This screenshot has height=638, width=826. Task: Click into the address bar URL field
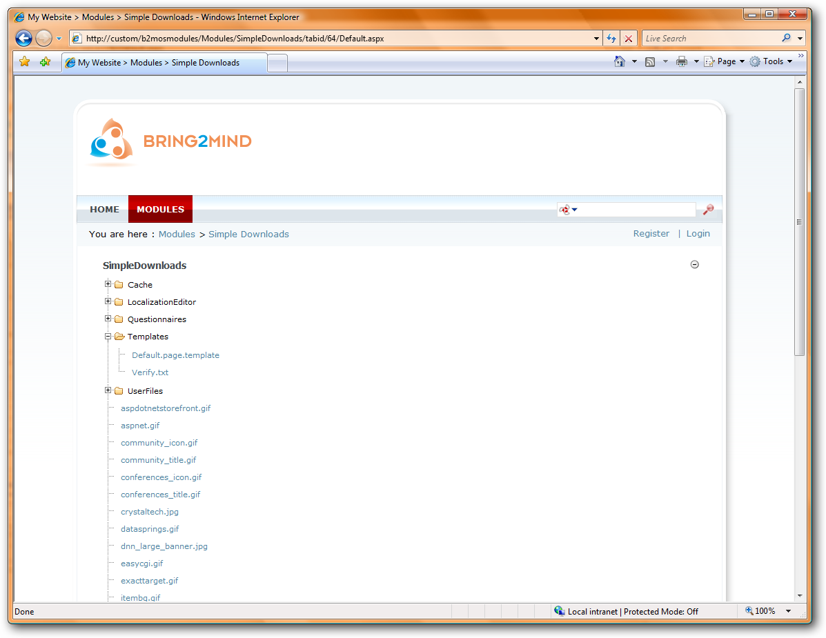pos(337,39)
